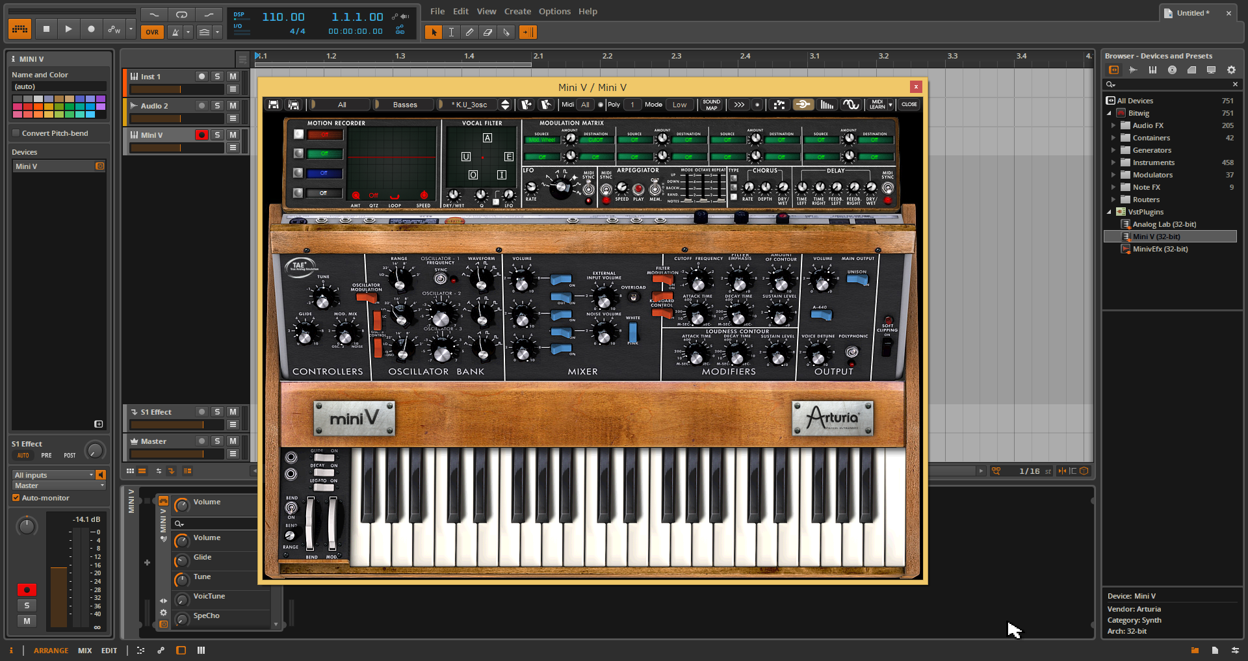Show the Files tab monitor icon in browser
The image size is (1248, 661).
(1211, 70)
